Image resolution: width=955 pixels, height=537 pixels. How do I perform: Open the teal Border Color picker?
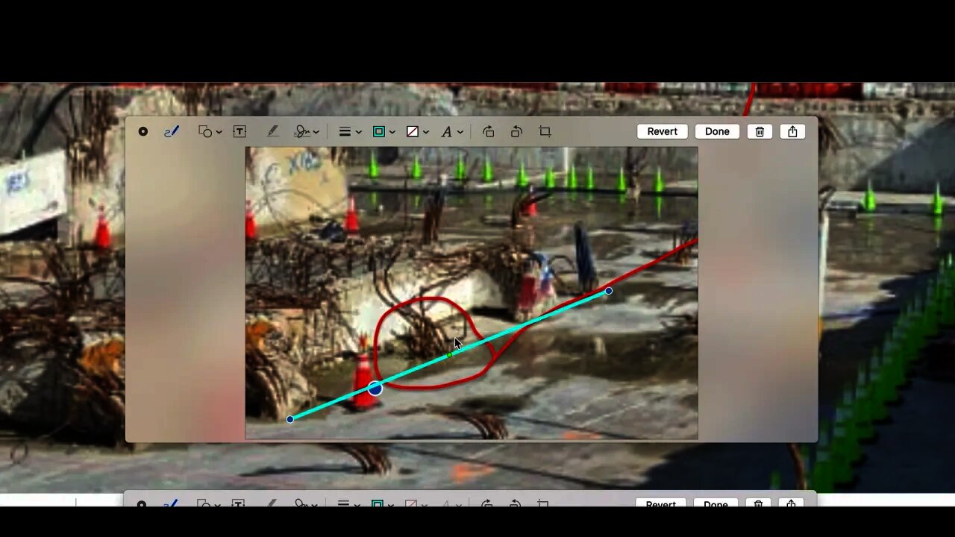coord(383,131)
